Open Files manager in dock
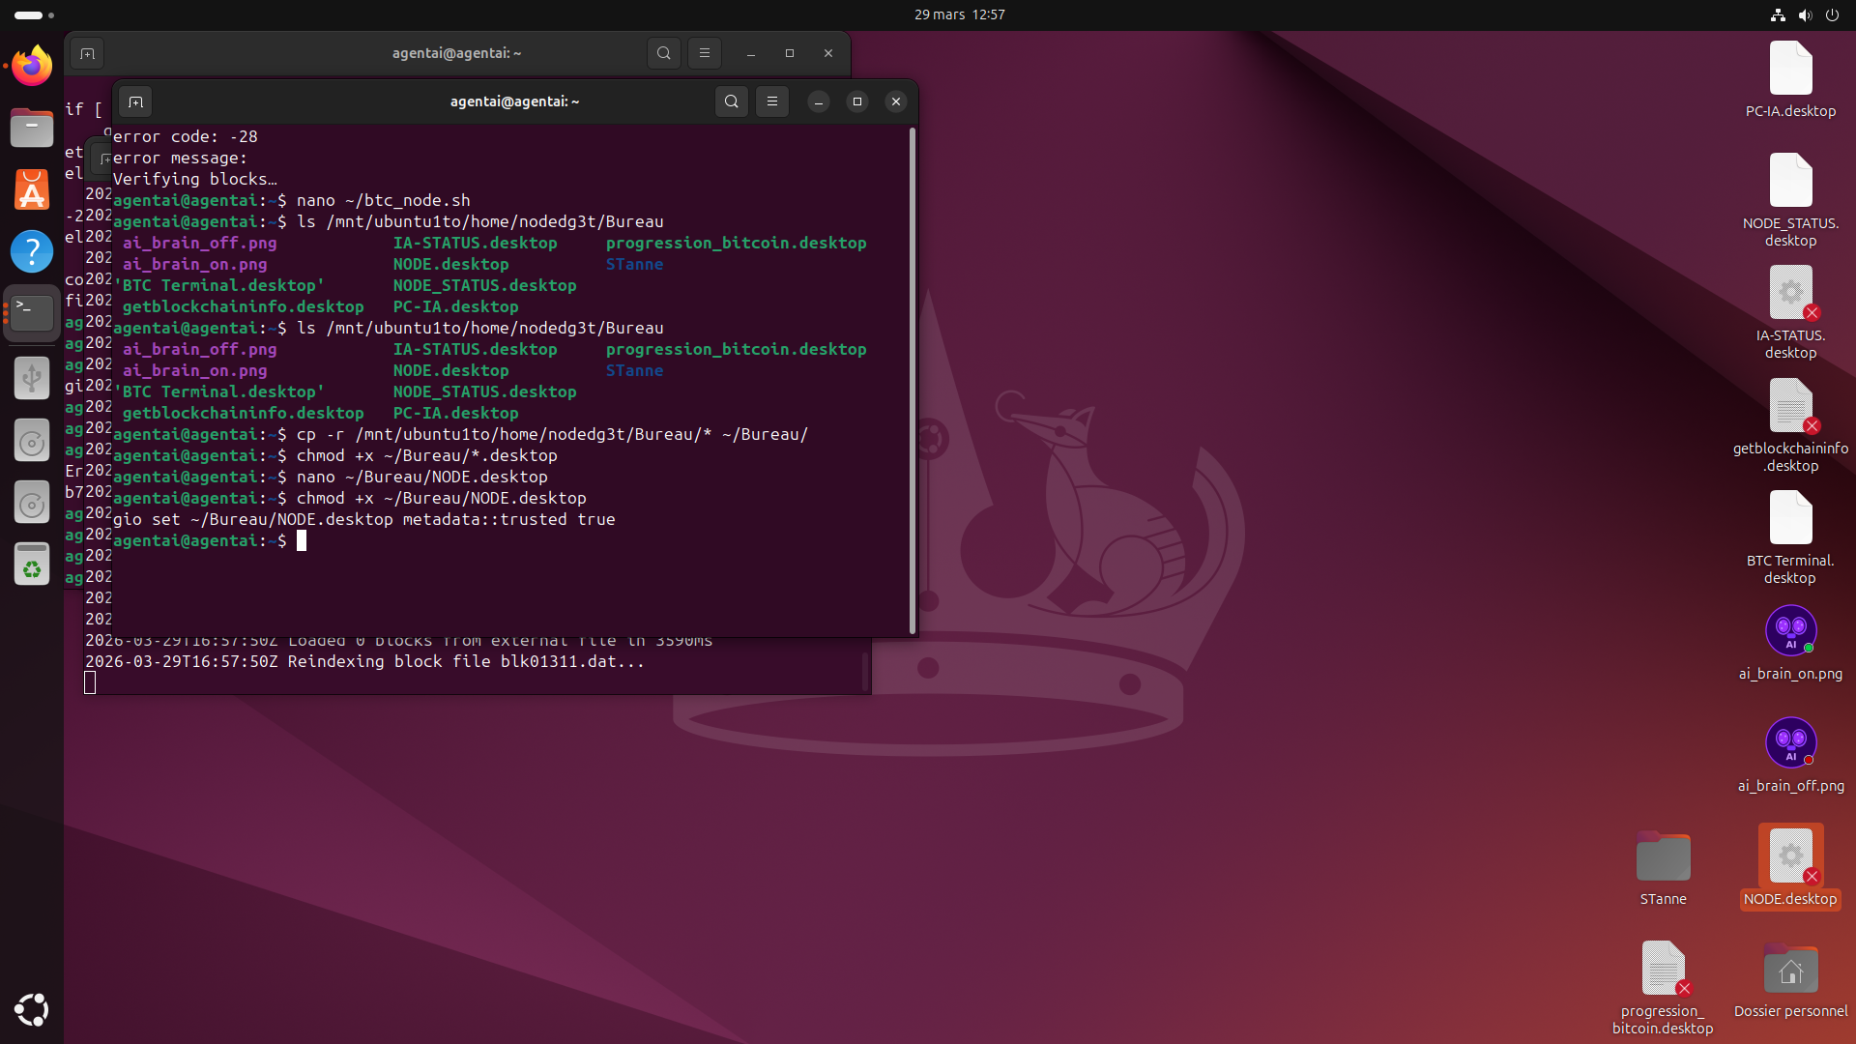The height and width of the screenshot is (1044, 1856). coord(32,128)
